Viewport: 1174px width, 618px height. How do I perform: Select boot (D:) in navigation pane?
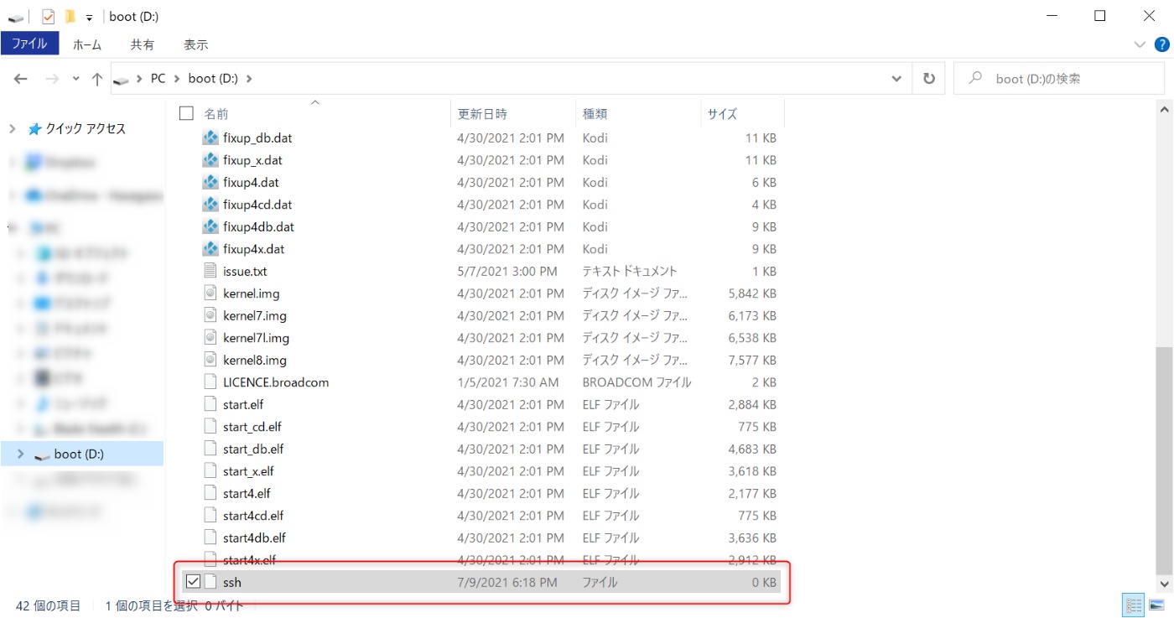pos(79,454)
